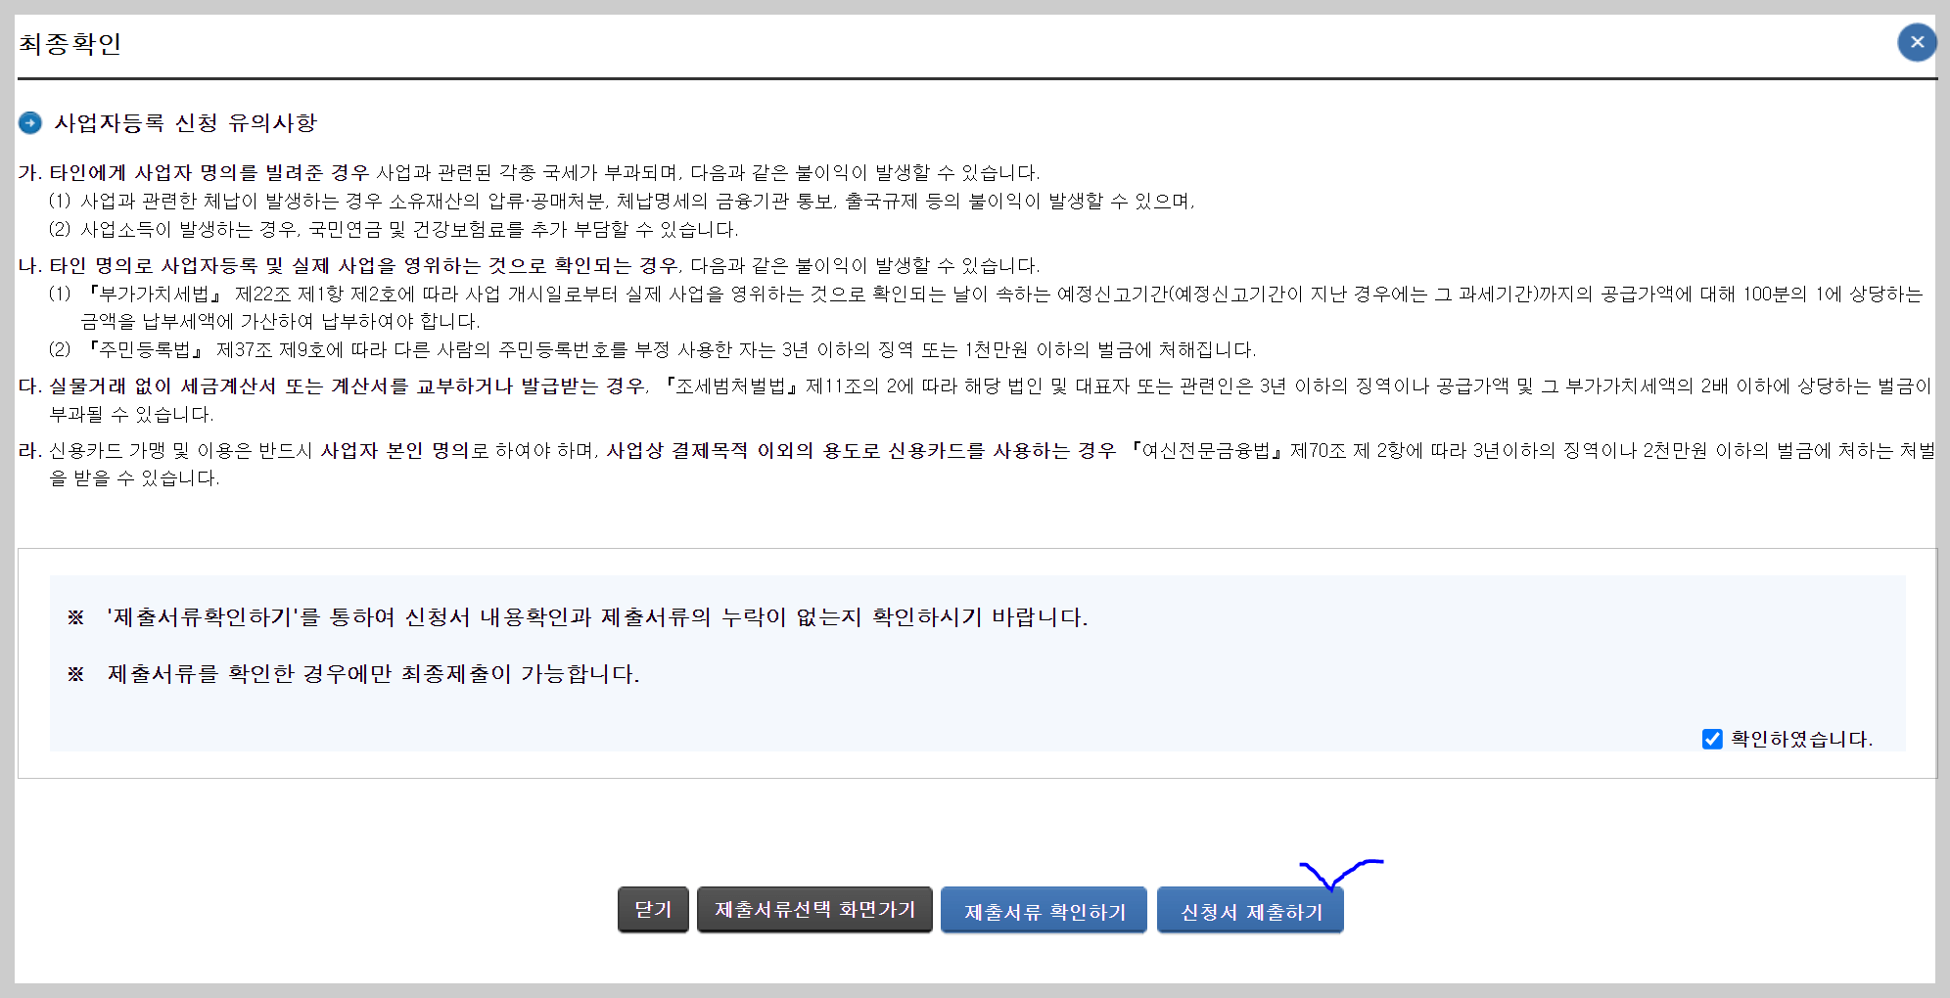Image resolution: width=1950 pixels, height=998 pixels.
Task: Click the X icon in the dialog's top-right corner
Action: pos(1917,42)
